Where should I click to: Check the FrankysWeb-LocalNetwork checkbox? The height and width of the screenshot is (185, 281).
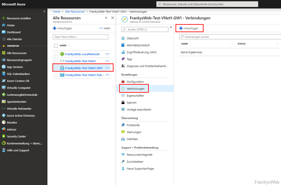point(56,54)
